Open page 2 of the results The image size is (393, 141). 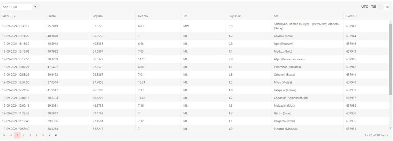tap(24, 135)
